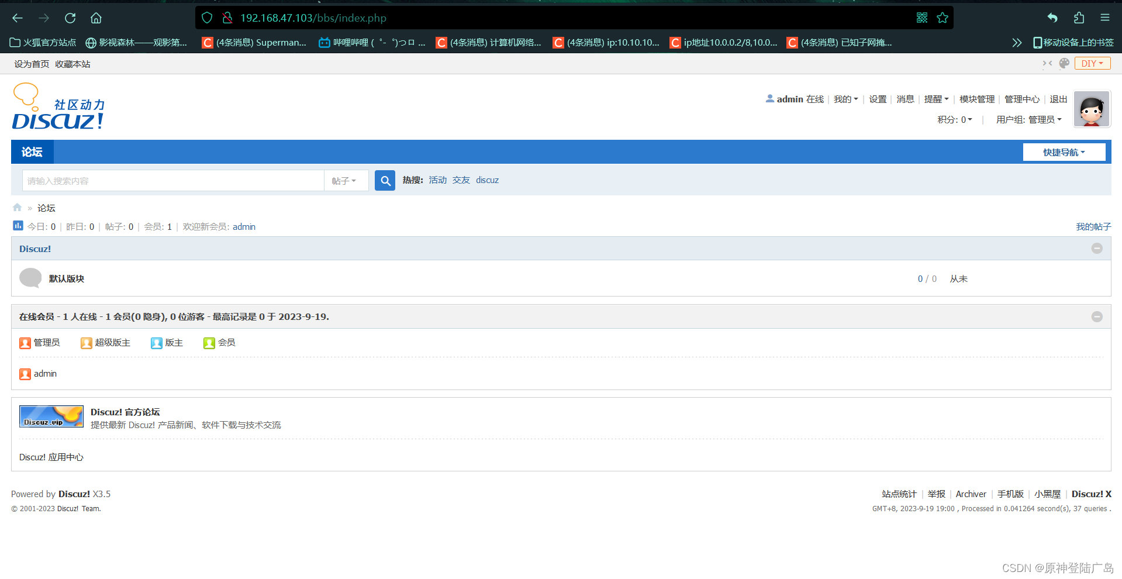This screenshot has width=1122, height=579.
Task: Toggle the narrow/wide layout switch icon
Action: tap(1047, 63)
